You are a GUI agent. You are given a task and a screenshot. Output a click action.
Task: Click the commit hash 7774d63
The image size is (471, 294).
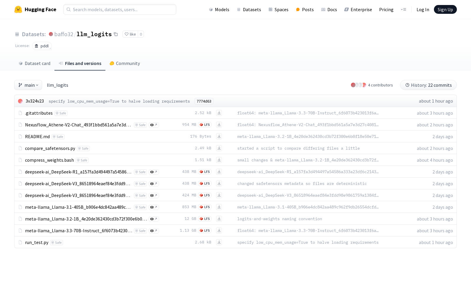tap(204, 101)
